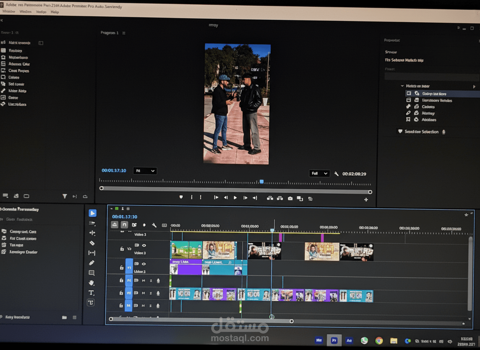Open the Full playback resolution dropdown
Screen dimensions: 480x350
319,173
